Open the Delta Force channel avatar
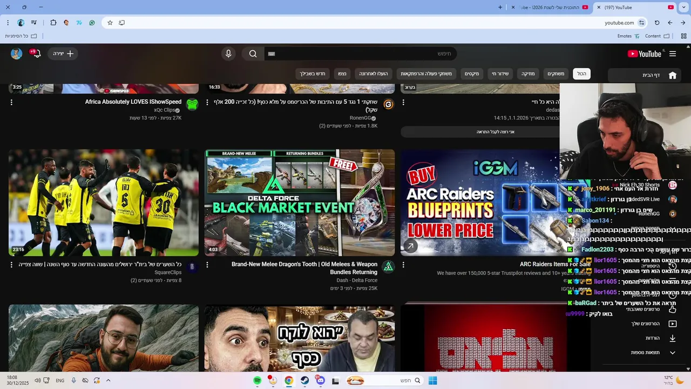This screenshot has width=691, height=389. point(388,267)
